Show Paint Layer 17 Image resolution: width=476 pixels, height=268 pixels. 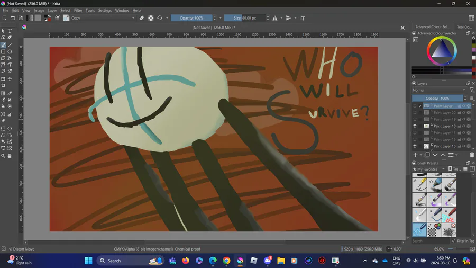[x=415, y=132]
